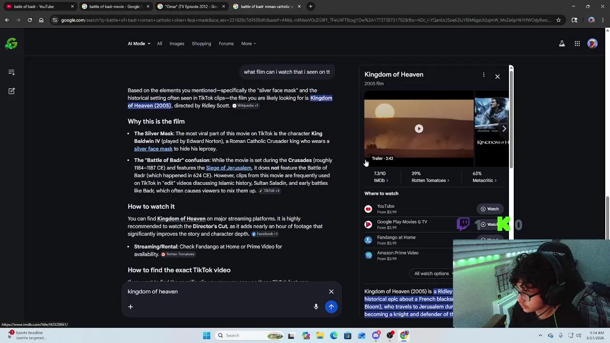Close the Kingdom of Heaven side panel

point(497,76)
